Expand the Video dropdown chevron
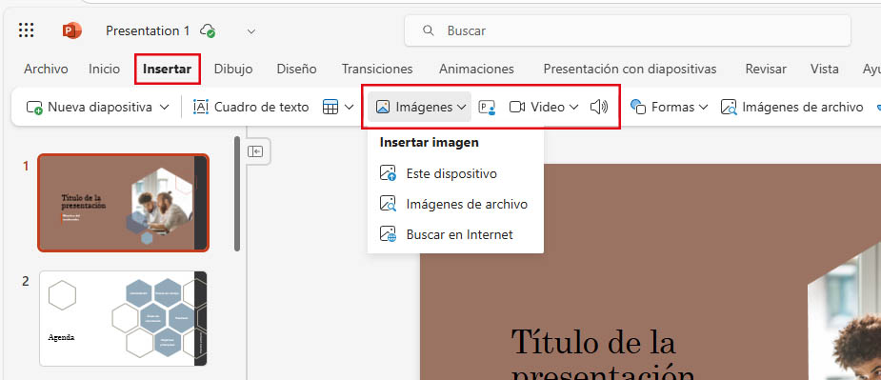Viewport: 881px width, 380px height. pos(573,107)
